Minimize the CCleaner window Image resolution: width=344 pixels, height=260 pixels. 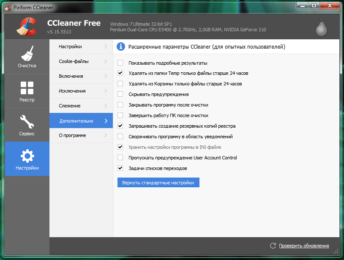point(303,5)
